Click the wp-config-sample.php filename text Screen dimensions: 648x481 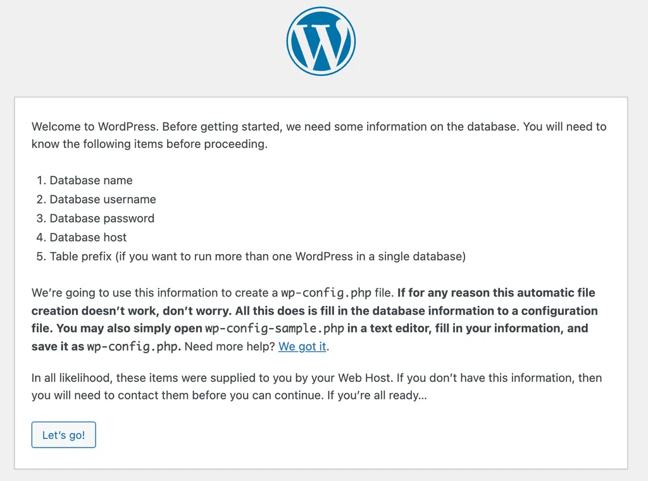point(275,329)
